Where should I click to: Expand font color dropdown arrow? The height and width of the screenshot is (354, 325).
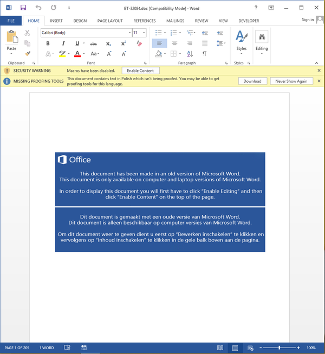[84, 54]
